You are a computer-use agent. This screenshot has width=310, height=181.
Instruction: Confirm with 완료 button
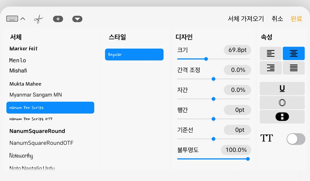tap(296, 19)
